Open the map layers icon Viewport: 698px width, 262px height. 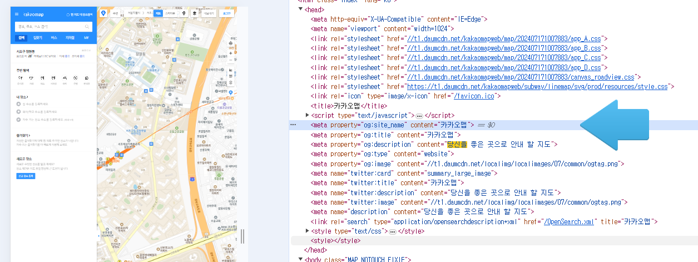[x=194, y=13]
